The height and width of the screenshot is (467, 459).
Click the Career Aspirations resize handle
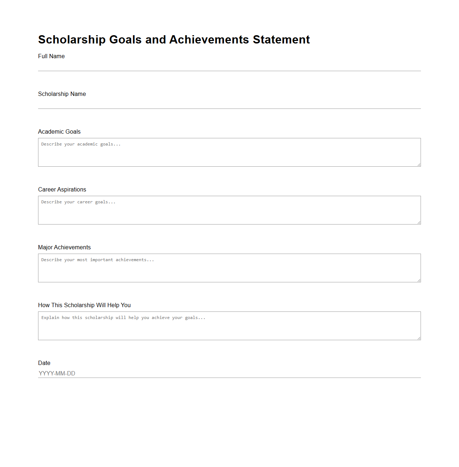(418, 222)
